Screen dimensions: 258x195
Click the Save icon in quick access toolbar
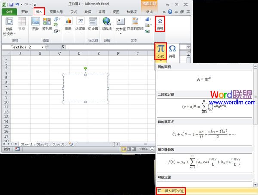(11, 4)
